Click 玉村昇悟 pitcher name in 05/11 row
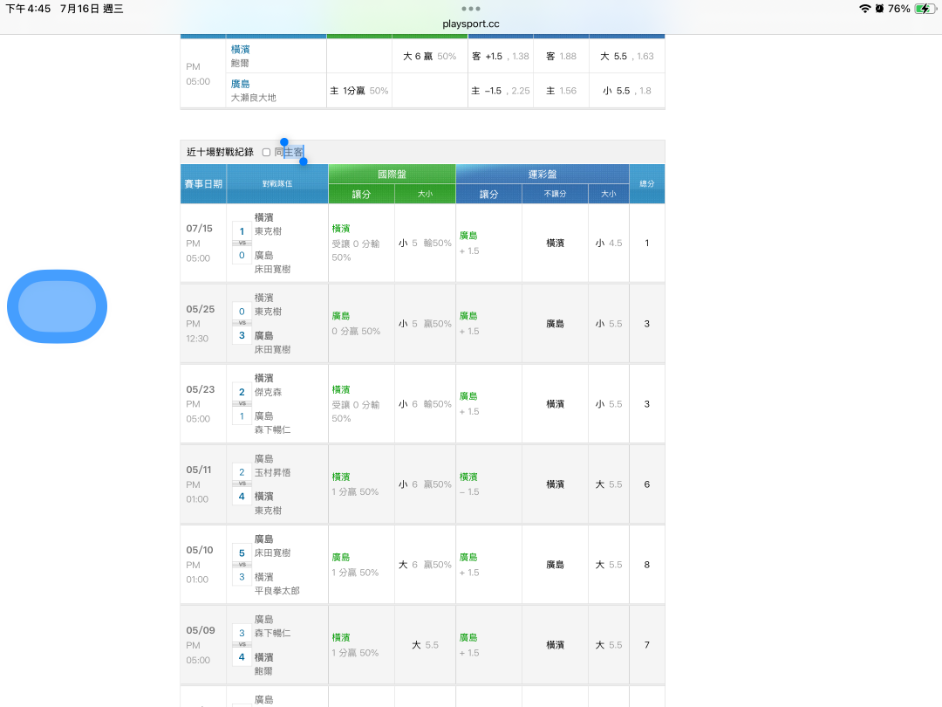This screenshot has height=707, width=942. tap(272, 472)
